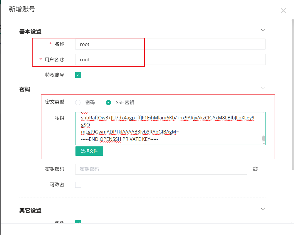Focus the 用户名 text field
Image resolution: width=294 pixels, height=235 pixels.
(170, 60)
